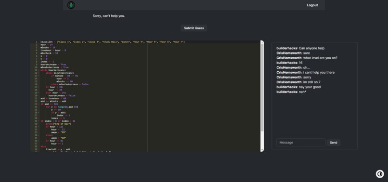Collapse the code fold at line 11
This screenshot has width=388, height=182.
pyautogui.click(x=39, y=70)
